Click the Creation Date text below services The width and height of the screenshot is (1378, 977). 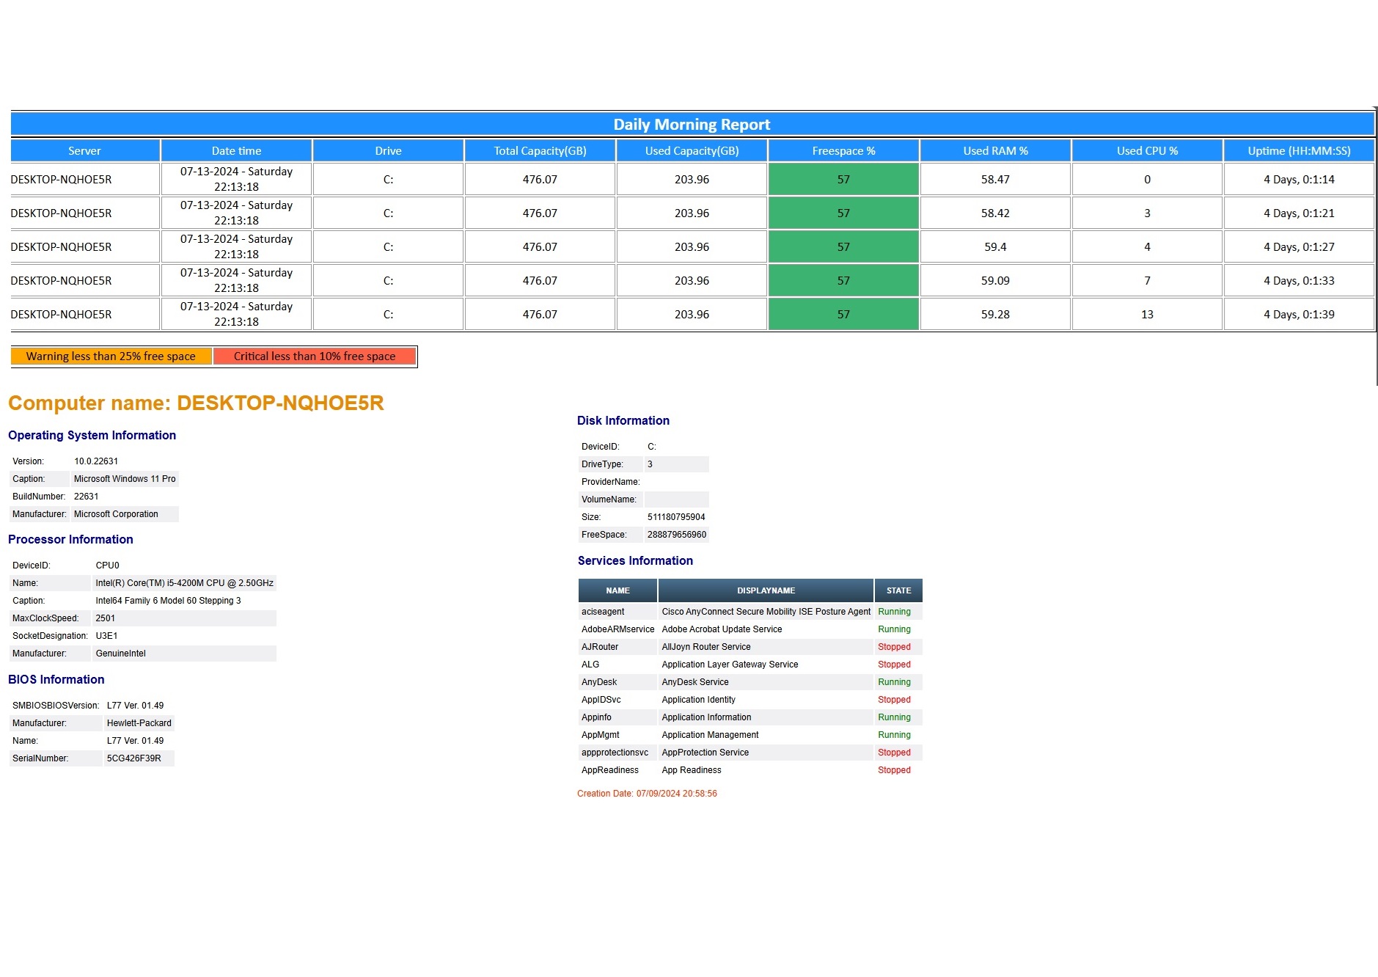coord(647,794)
